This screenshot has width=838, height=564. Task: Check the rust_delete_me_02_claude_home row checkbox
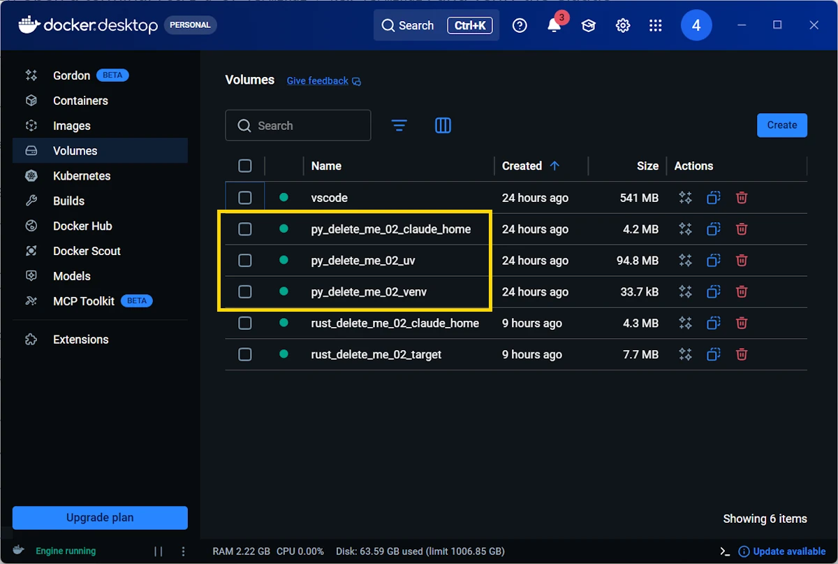pos(245,323)
